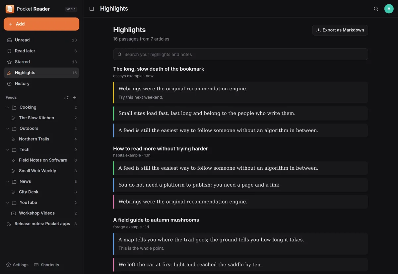
Task: Click the 'You do not need a platform' highlight
Action: (x=240, y=185)
